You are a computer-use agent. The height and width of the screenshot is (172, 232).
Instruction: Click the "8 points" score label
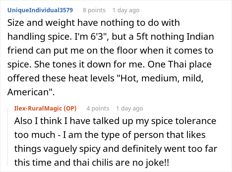(94, 10)
